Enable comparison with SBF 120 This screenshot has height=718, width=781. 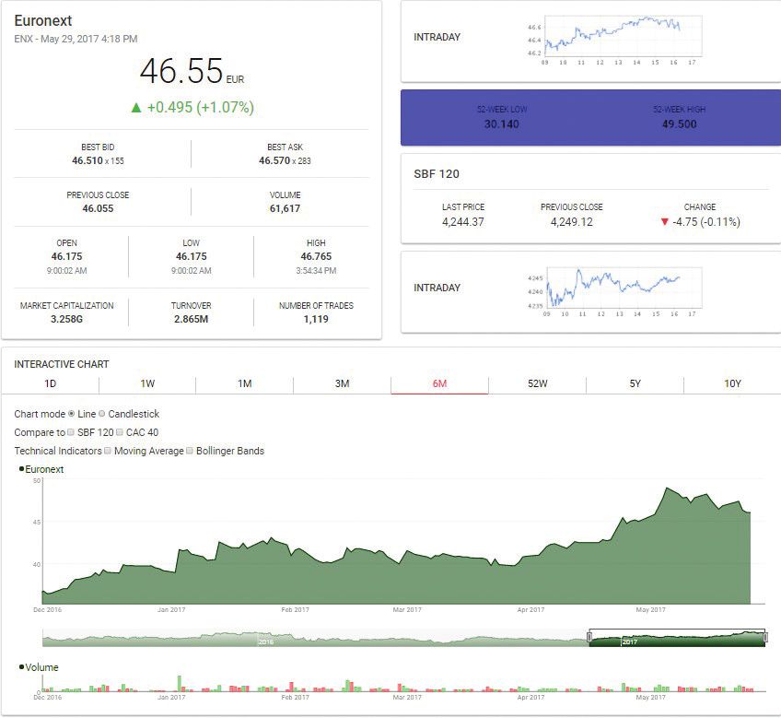point(71,433)
